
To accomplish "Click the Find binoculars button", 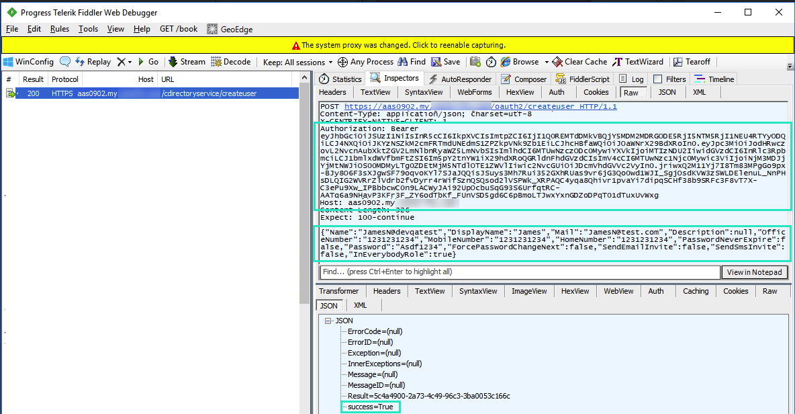I will (412, 62).
